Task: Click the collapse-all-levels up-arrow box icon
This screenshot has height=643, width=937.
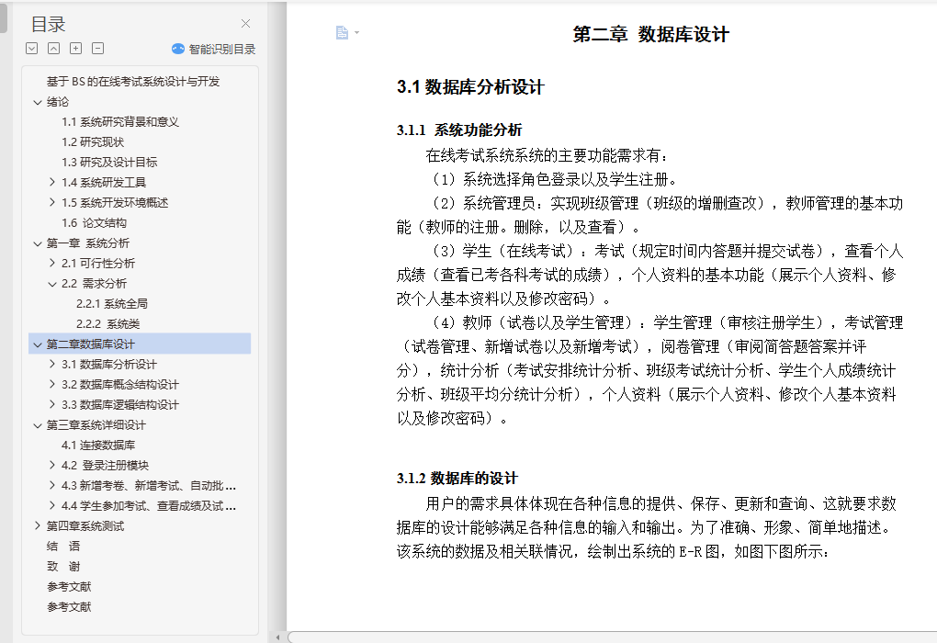Action: click(54, 49)
